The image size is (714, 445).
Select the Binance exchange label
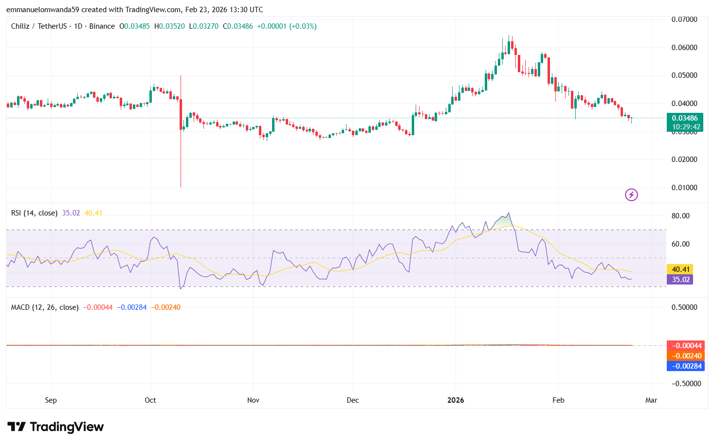coord(101,26)
